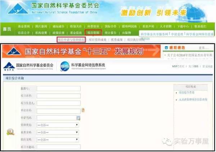Open the 图片新闻 menu item
The image size is (216, 152).
(x=41, y=26)
